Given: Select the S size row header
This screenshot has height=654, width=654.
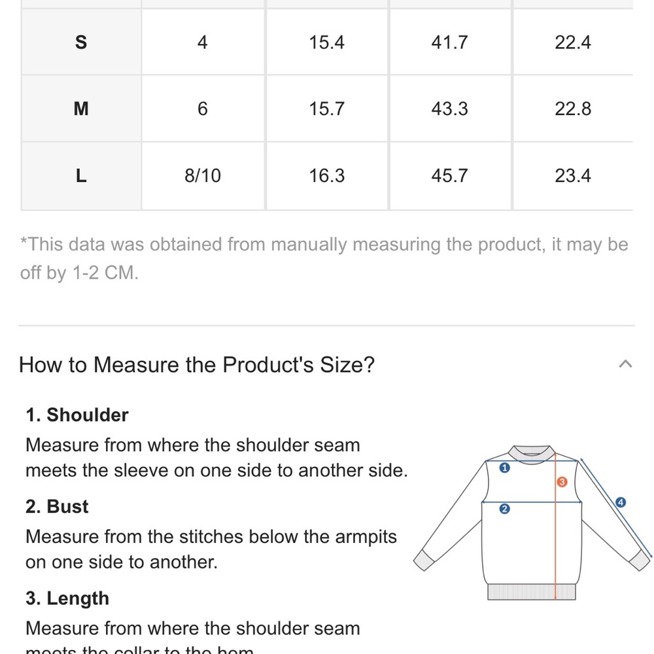Looking at the screenshot, I should [x=81, y=42].
